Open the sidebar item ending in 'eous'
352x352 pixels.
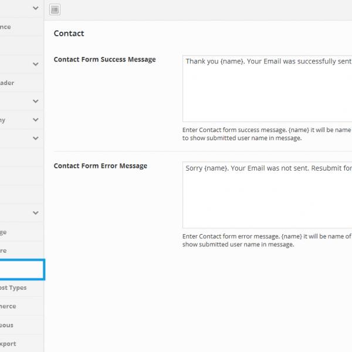[12, 325]
